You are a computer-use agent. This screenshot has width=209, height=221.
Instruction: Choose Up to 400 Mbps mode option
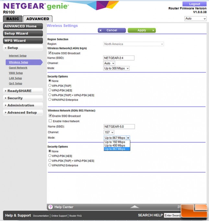click(x=117, y=145)
